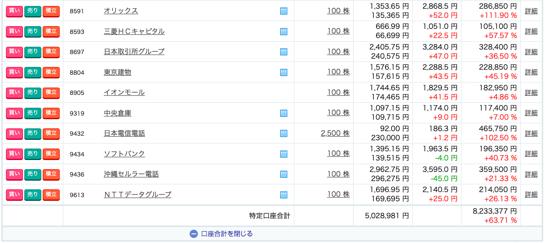The width and height of the screenshot is (545, 243).
Task: Open 詳細 link for 日本取引所グループ
Action: click(531, 52)
